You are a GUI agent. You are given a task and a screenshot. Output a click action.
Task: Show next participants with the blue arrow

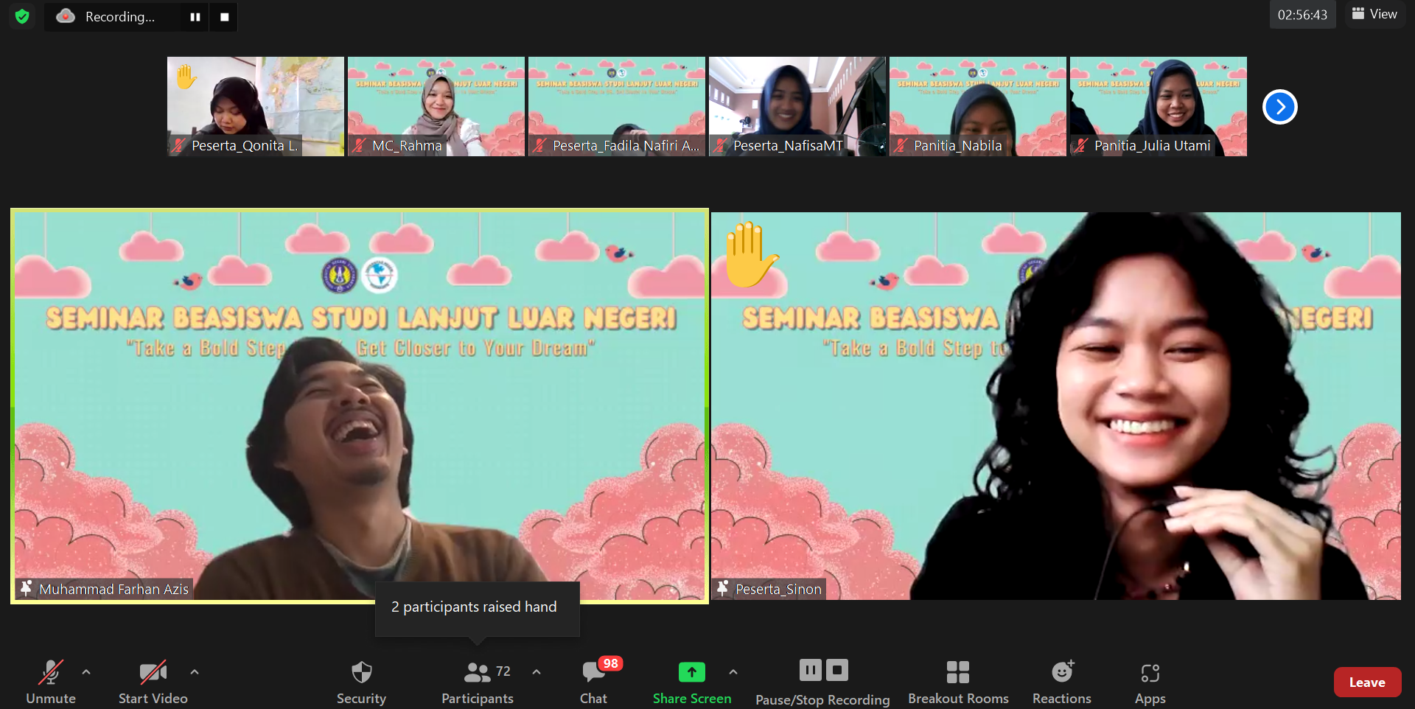tap(1280, 108)
